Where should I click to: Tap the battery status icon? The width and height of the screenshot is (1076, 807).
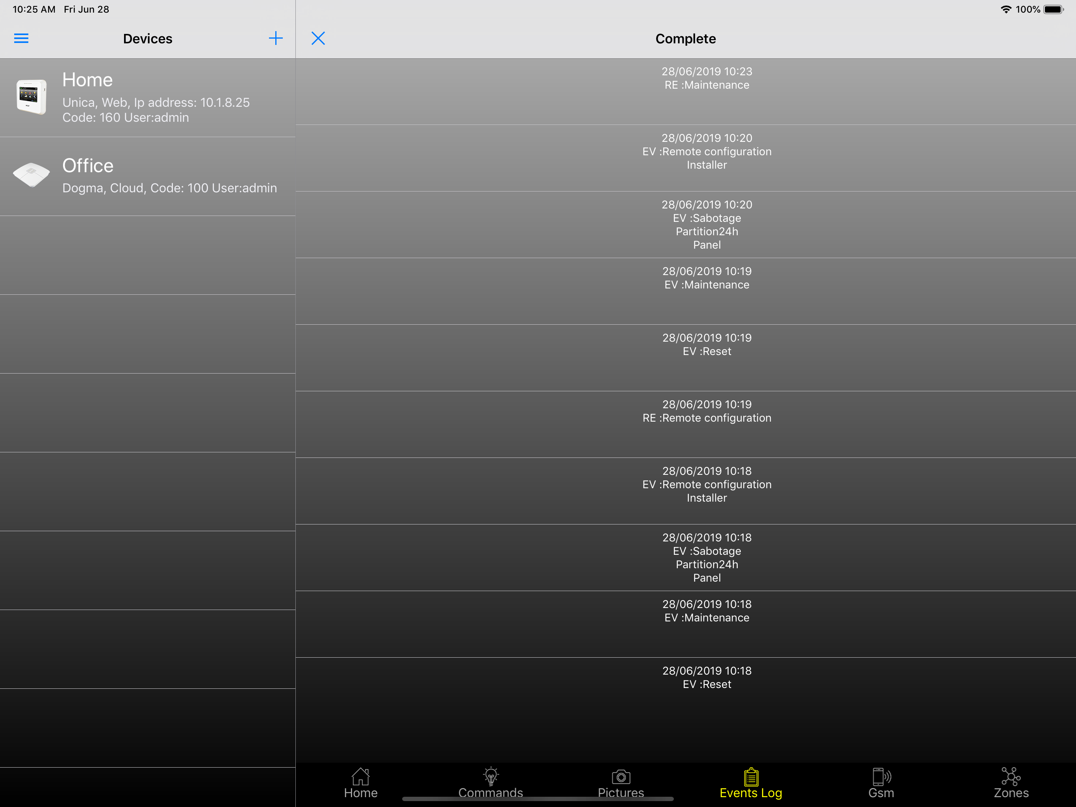(1054, 9)
